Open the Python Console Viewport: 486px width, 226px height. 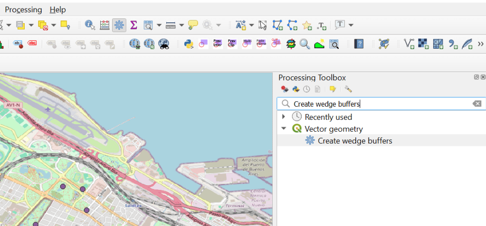(x=189, y=44)
